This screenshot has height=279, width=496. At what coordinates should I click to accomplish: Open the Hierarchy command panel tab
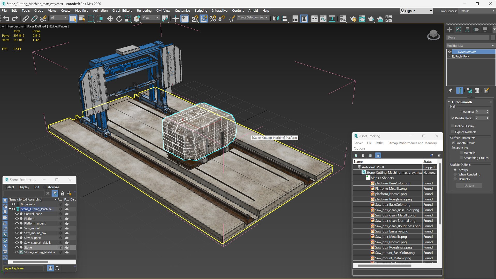pyautogui.click(x=467, y=29)
